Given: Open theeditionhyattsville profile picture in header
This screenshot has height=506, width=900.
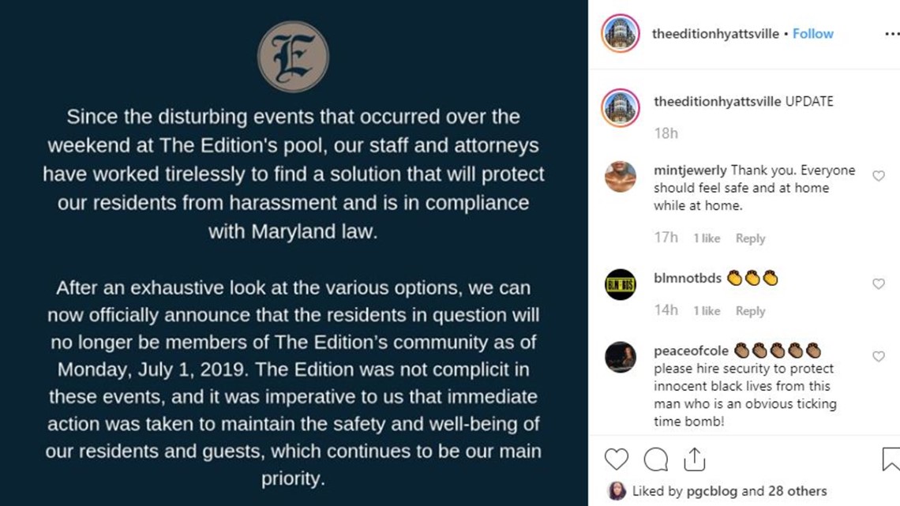Looking at the screenshot, I should coord(621,33).
